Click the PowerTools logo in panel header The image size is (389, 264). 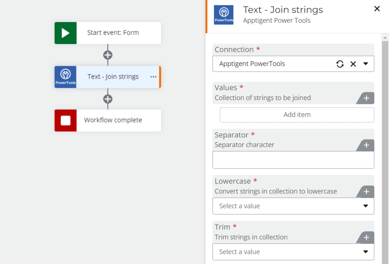pyautogui.click(x=223, y=15)
